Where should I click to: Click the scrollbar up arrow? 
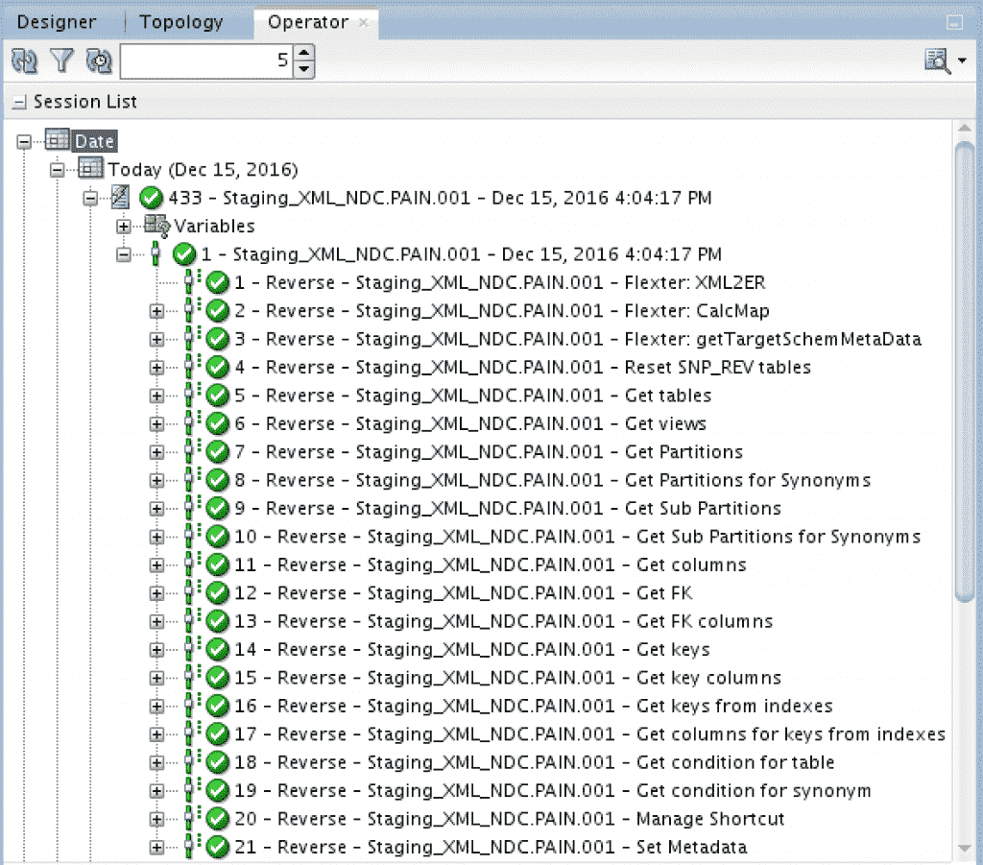point(964,129)
